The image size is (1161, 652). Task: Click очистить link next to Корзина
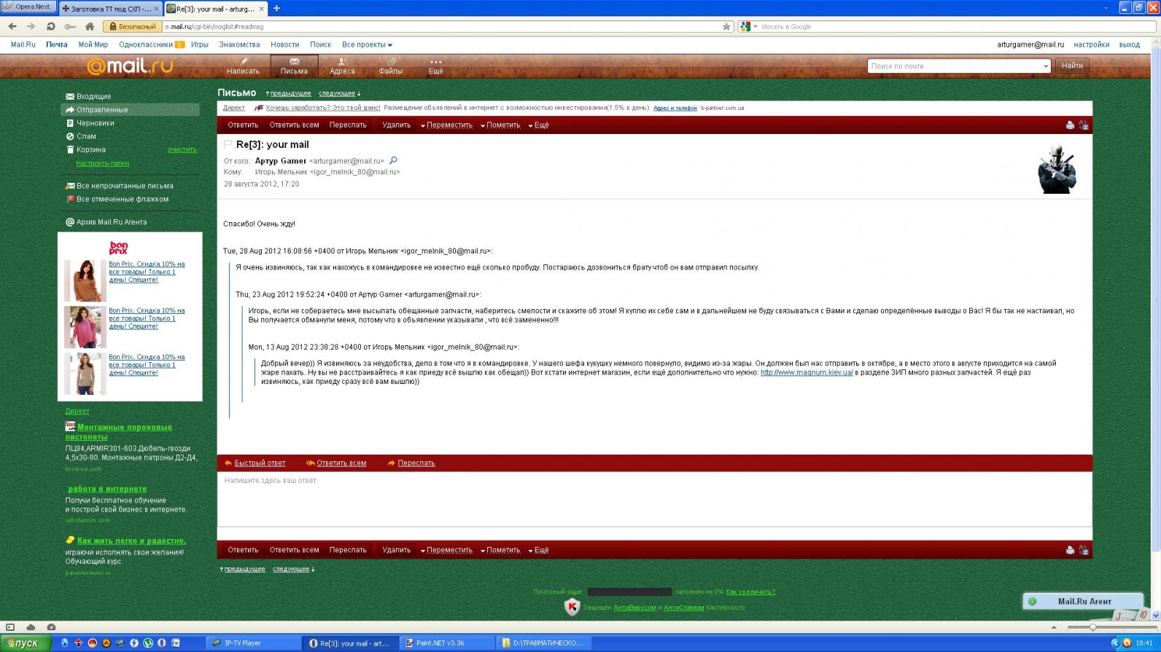(182, 149)
